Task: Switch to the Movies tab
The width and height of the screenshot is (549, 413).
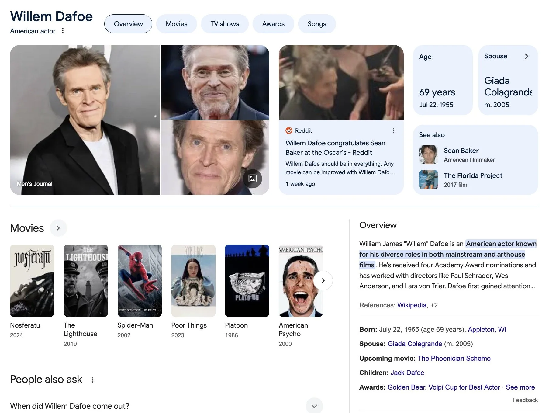Action: [177, 24]
